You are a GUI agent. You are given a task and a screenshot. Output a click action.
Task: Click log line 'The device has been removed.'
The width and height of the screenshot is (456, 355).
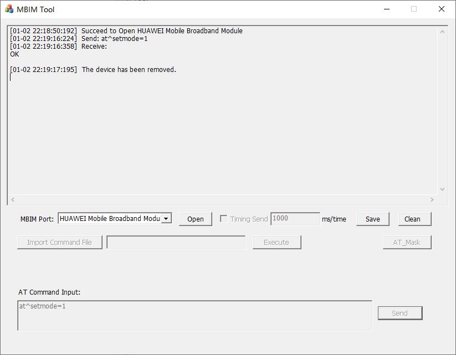click(x=93, y=69)
